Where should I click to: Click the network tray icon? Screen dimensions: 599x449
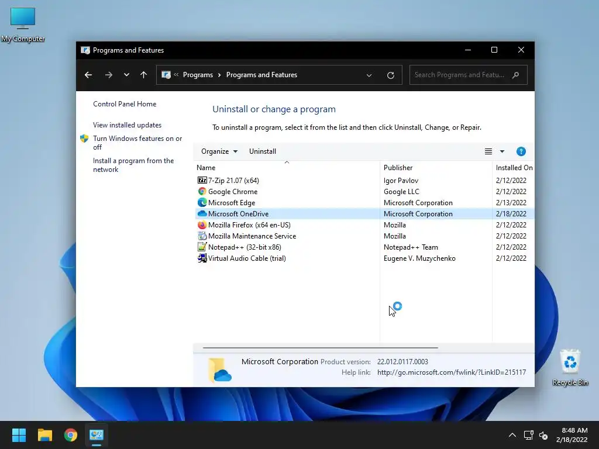(x=528, y=435)
